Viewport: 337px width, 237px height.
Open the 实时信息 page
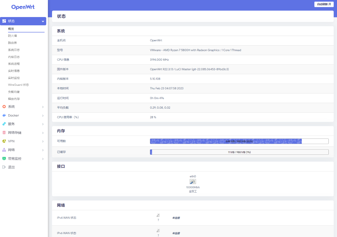tap(14, 71)
